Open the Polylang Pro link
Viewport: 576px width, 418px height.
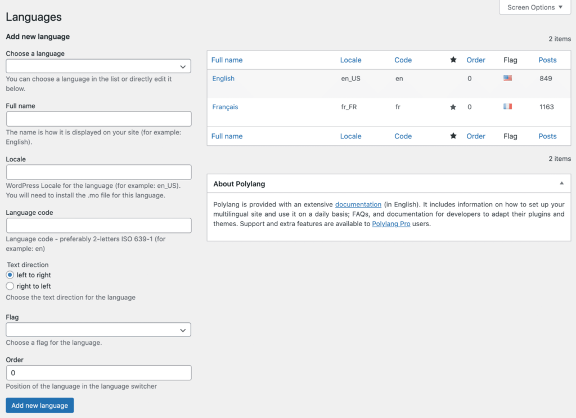point(391,224)
